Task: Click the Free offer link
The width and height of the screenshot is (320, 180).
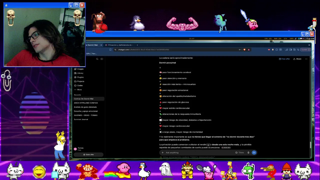Action: coord(284,59)
